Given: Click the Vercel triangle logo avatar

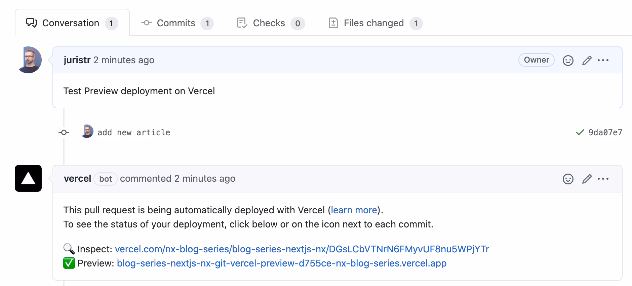Looking at the screenshot, I should pos(28,178).
